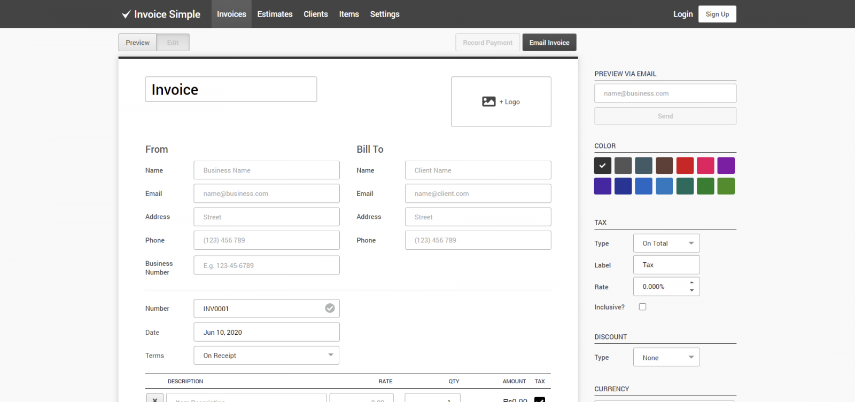
Task: Select the Edit mode tab
Action: (173, 42)
